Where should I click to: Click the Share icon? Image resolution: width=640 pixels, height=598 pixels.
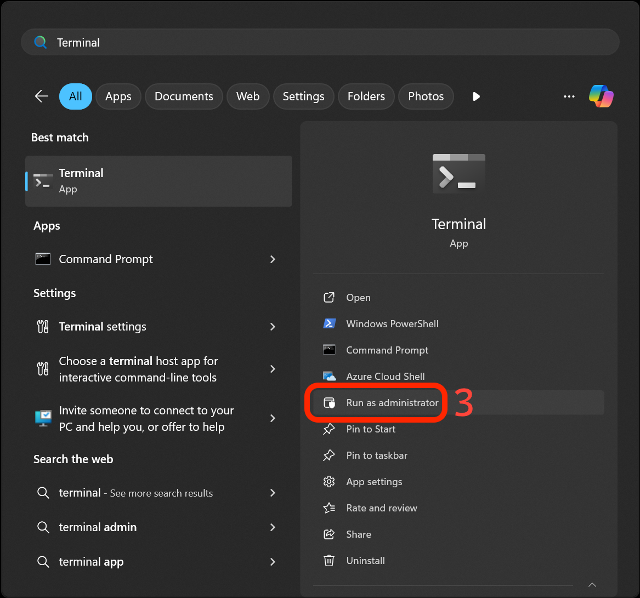click(x=329, y=534)
